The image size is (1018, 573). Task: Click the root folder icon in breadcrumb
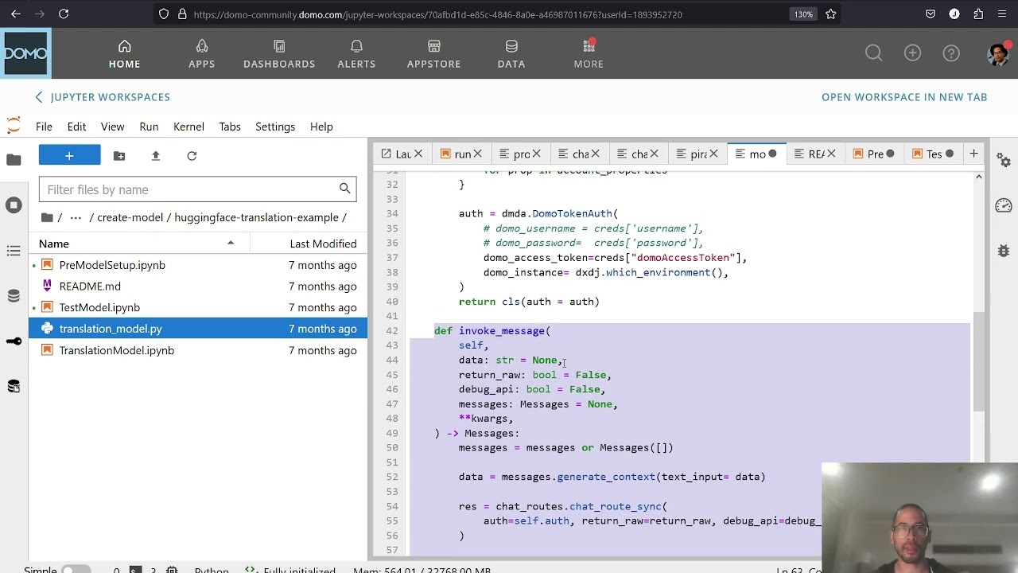(47, 217)
